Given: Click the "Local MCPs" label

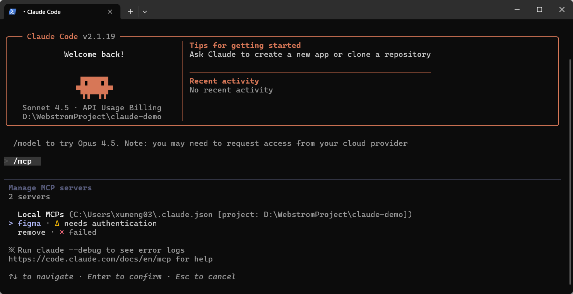Looking at the screenshot, I should (41, 214).
